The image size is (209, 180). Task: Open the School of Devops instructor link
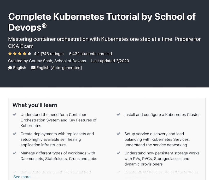coord(70,61)
